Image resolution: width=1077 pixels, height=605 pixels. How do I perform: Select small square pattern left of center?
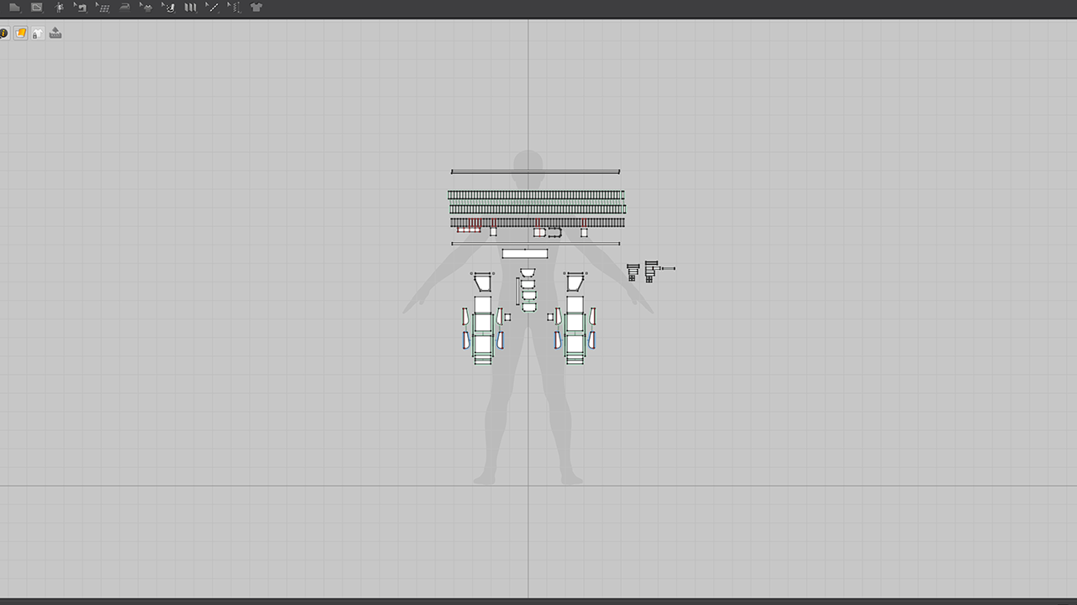click(x=507, y=317)
